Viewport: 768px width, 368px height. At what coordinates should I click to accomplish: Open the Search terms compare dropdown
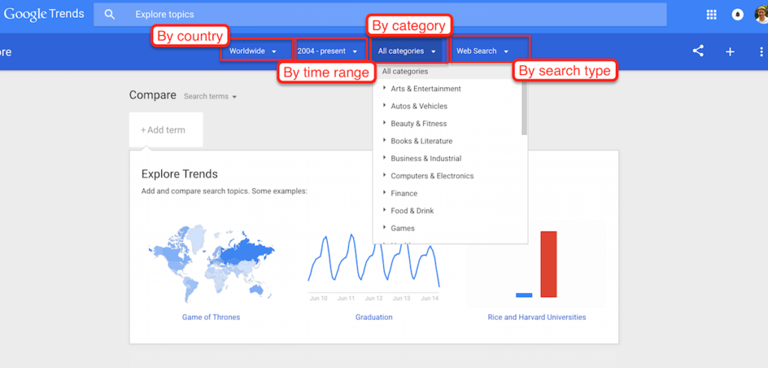tap(210, 97)
